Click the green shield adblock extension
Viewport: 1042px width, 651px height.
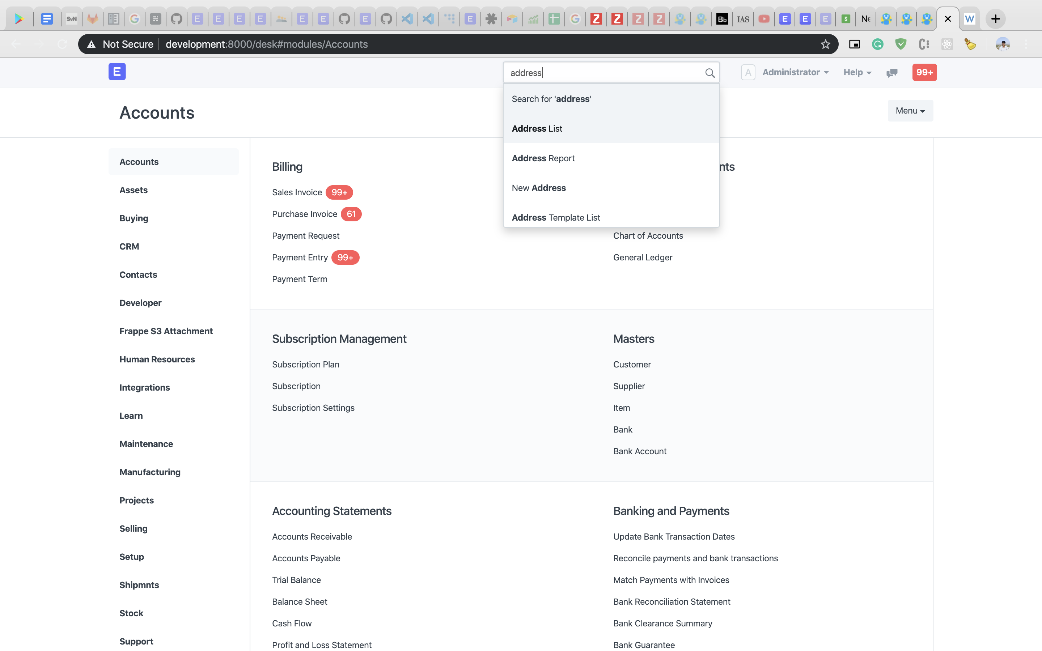pyautogui.click(x=901, y=44)
